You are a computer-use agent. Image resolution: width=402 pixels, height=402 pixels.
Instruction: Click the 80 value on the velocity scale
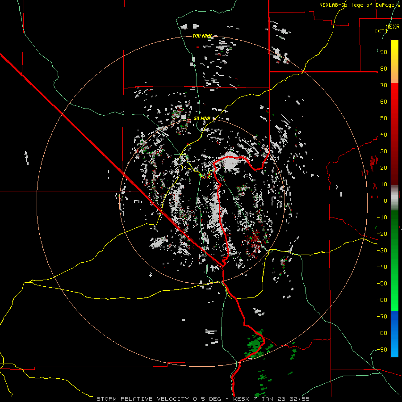pyautogui.click(x=384, y=69)
